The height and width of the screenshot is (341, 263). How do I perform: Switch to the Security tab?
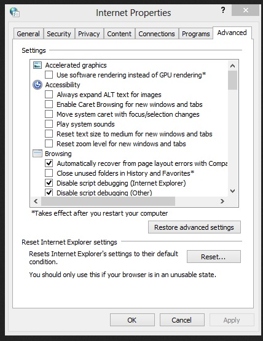[x=59, y=34]
